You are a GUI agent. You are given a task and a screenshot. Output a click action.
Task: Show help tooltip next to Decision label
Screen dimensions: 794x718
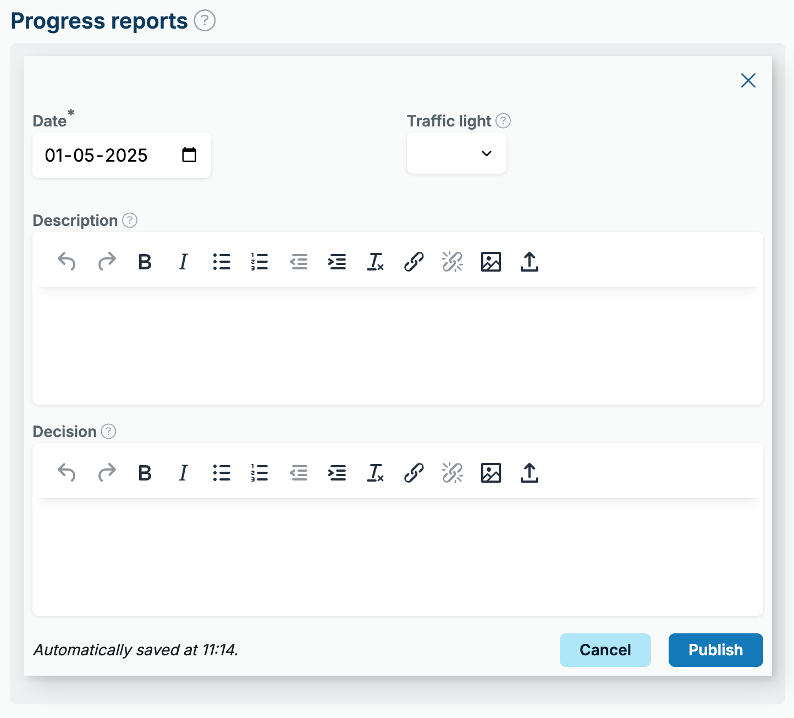[x=108, y=432]
